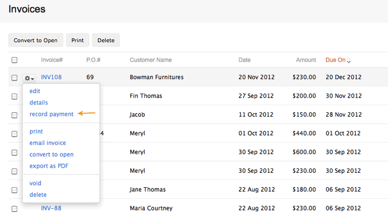Click the Date column header
The width and height of the screenshot is (388, 216).
(x=244, y=60)
